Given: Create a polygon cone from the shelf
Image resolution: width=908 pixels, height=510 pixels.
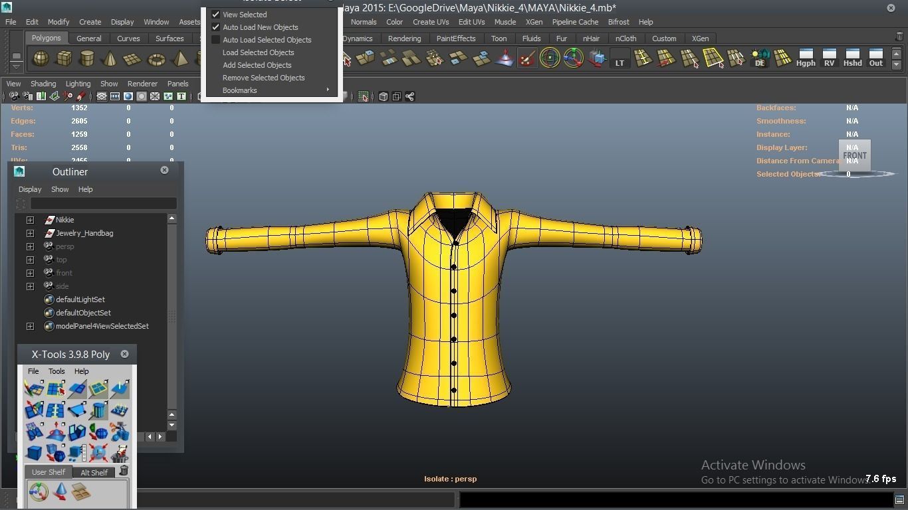Looking at the screenshot, I should point(110,59).
